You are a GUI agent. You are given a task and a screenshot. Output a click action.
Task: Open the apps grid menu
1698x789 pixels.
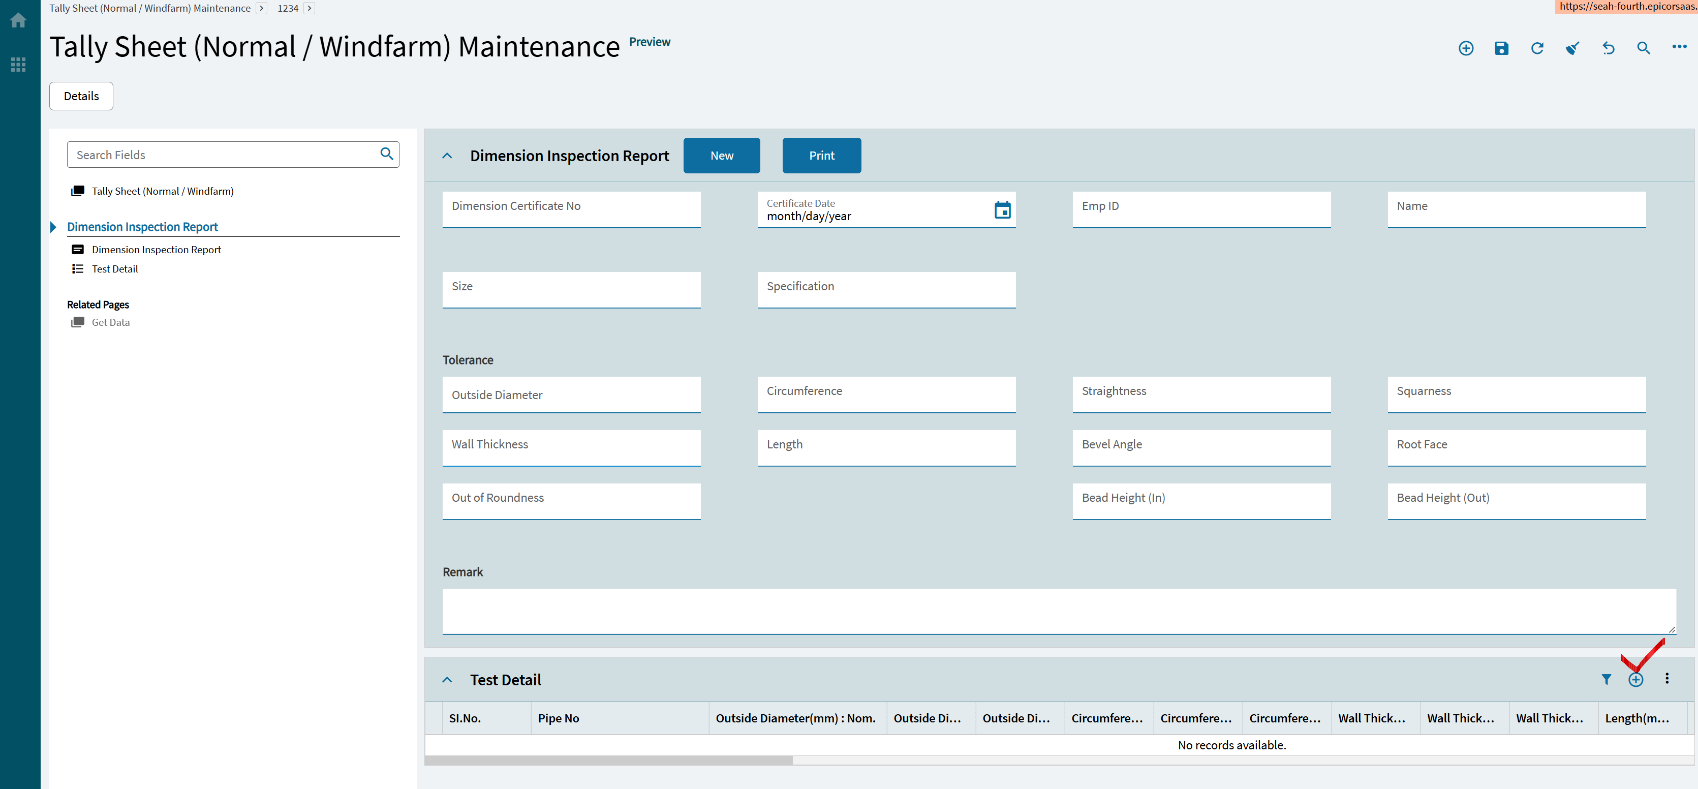18,64
